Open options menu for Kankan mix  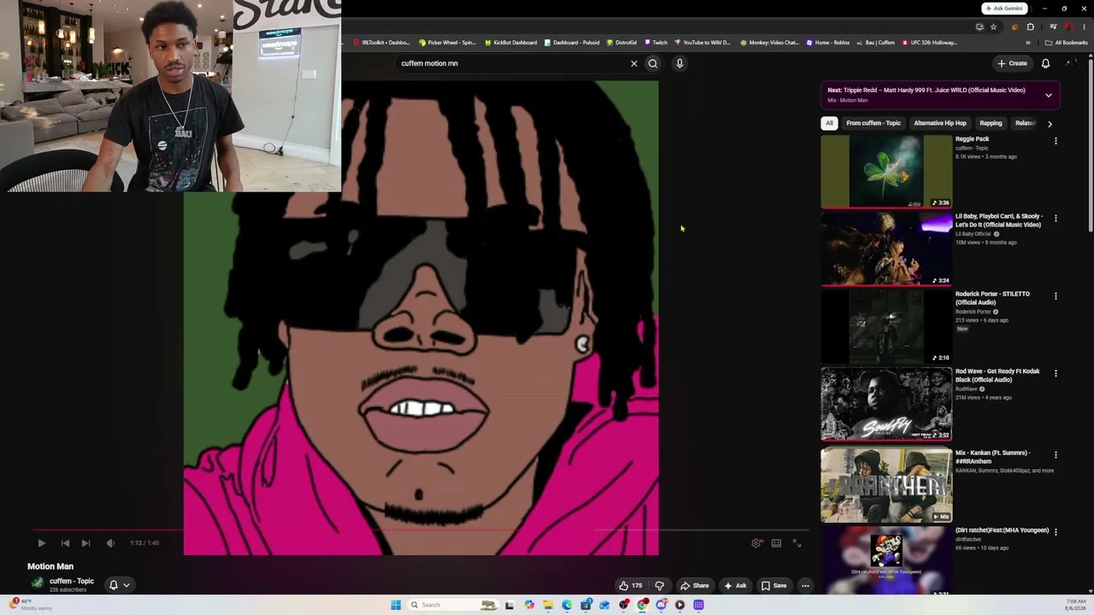click(1056, 455)
